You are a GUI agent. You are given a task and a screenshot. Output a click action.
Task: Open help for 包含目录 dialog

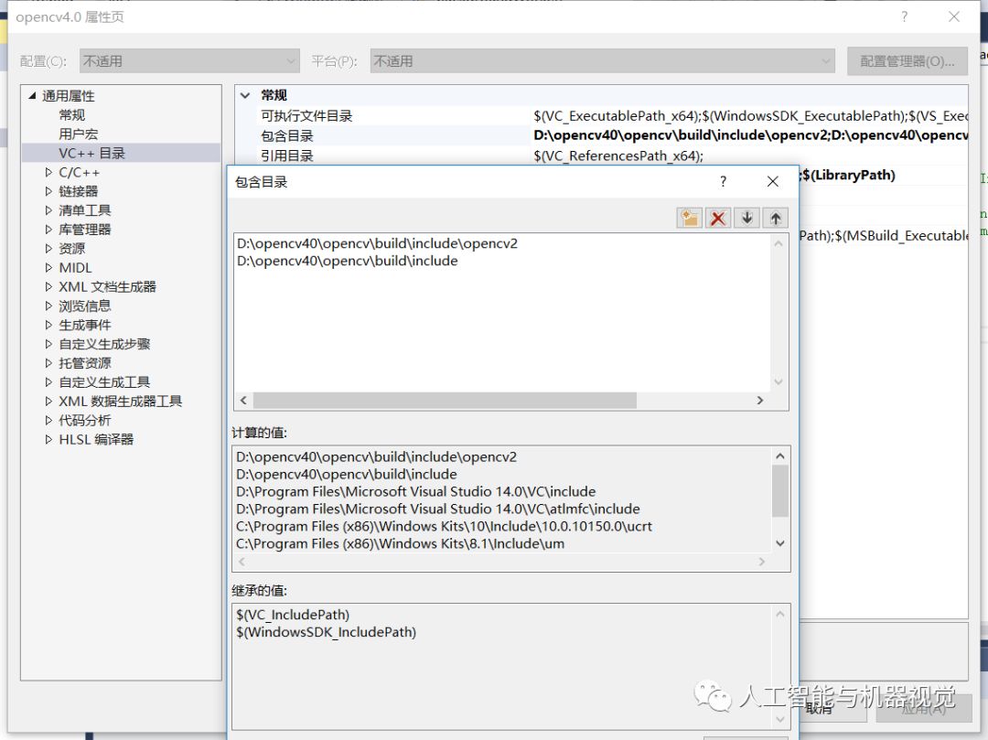tap(724, 182)
